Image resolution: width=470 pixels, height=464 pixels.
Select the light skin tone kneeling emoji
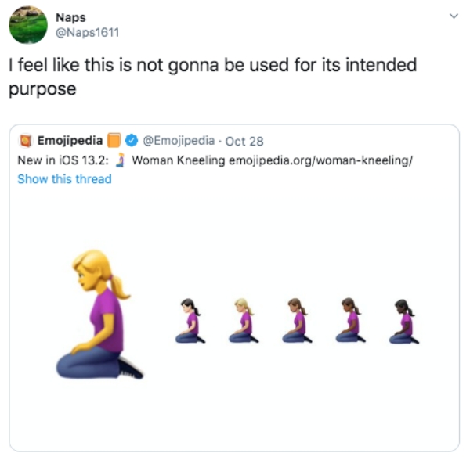(x=190, y=321)
